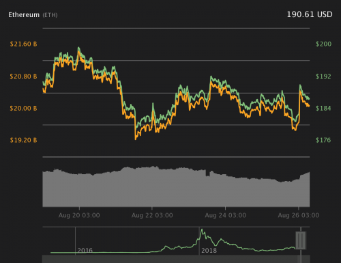Click the $192 price axis label
Image resolution: width=341 pixels, height=263 pixels.
click(323, 77)
